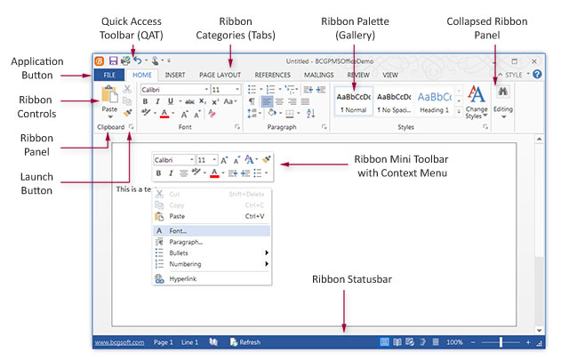This screenshot has width=569, height=361.
Task: Open the ribbon font size 11 dropdown
Action: (x=237, y=89)
